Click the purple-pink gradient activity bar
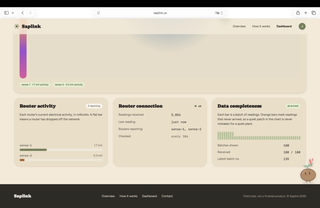This screenshot has height=208, width=320. coord(23,56)
